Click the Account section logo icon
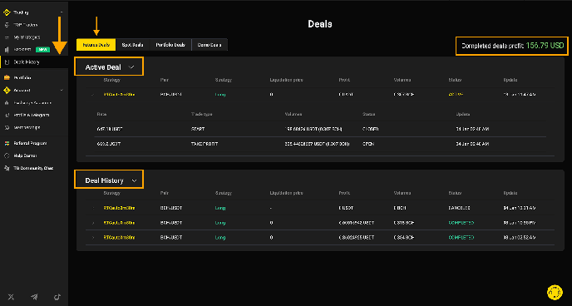 tap(7, 90)
